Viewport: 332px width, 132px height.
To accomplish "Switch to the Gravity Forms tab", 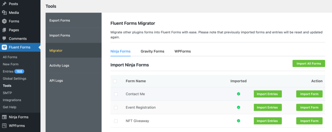I will coord(152,51).
